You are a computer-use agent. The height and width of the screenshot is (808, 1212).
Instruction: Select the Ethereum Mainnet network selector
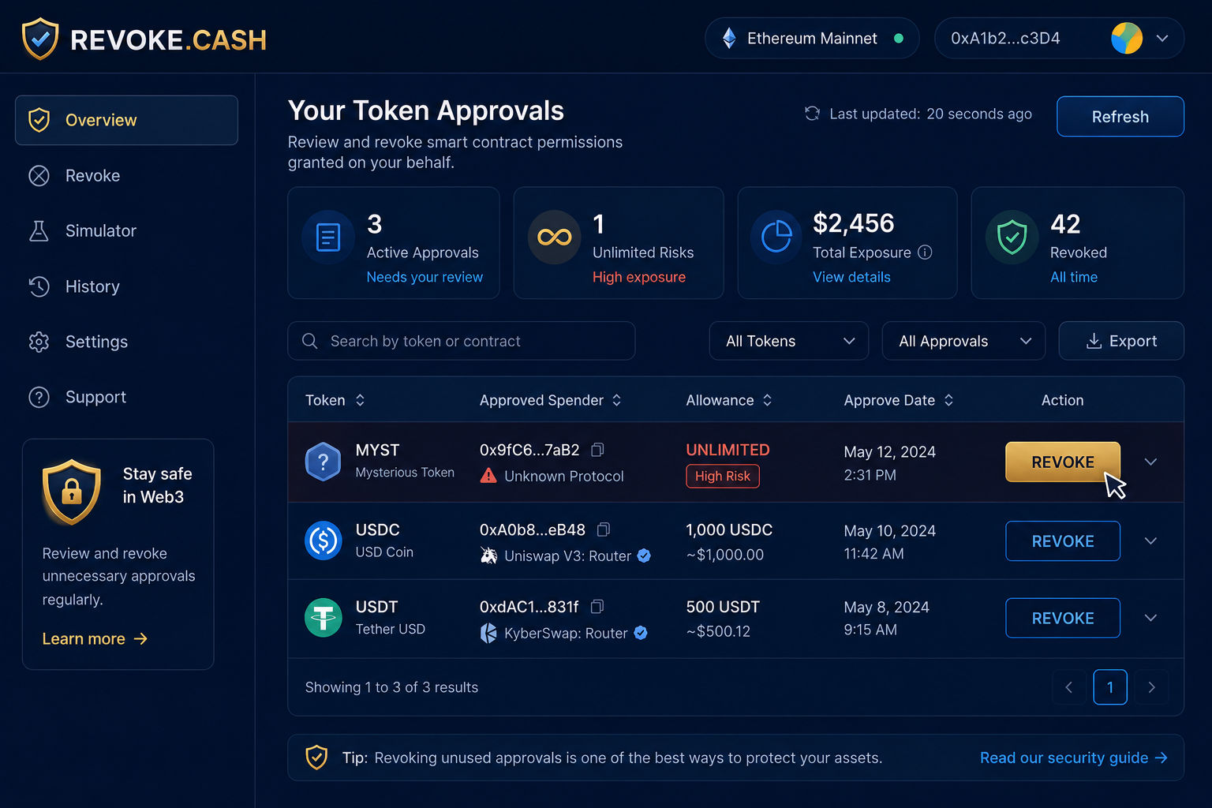pos(812,38)
